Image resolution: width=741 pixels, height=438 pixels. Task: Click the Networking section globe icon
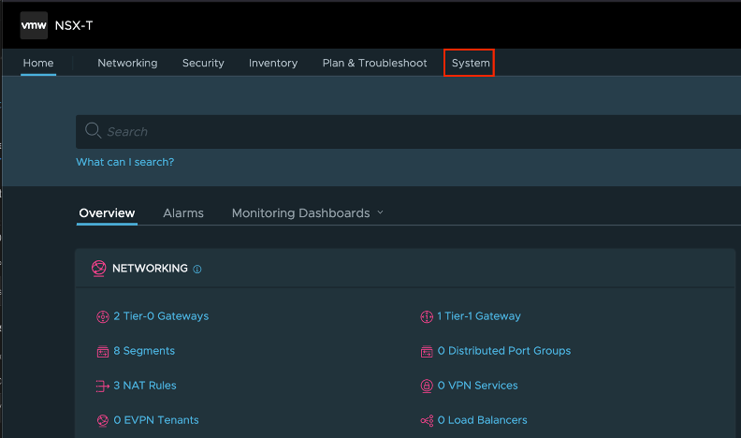pyautogui.click(x=99, y=269)
